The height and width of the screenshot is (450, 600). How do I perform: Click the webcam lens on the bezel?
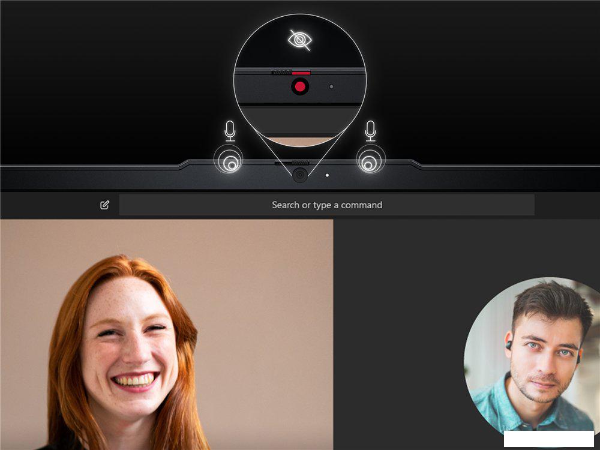299,175
